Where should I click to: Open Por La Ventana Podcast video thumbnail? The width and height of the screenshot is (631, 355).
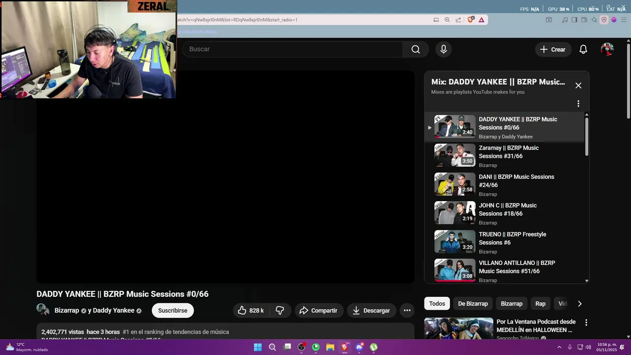458,328
